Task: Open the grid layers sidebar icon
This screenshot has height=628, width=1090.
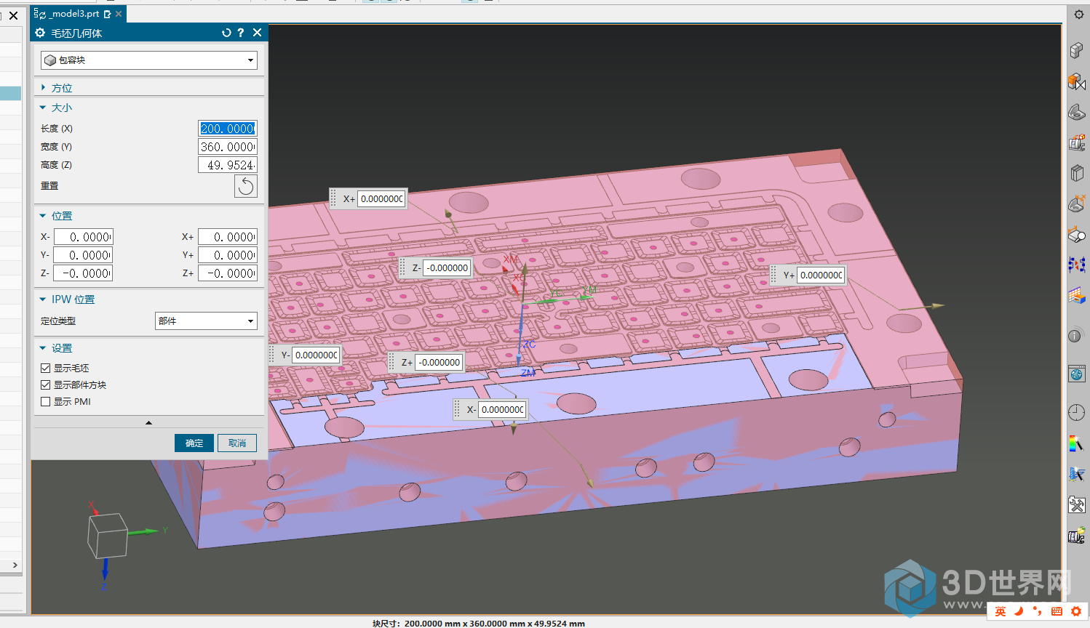Action: (1077, 296)
